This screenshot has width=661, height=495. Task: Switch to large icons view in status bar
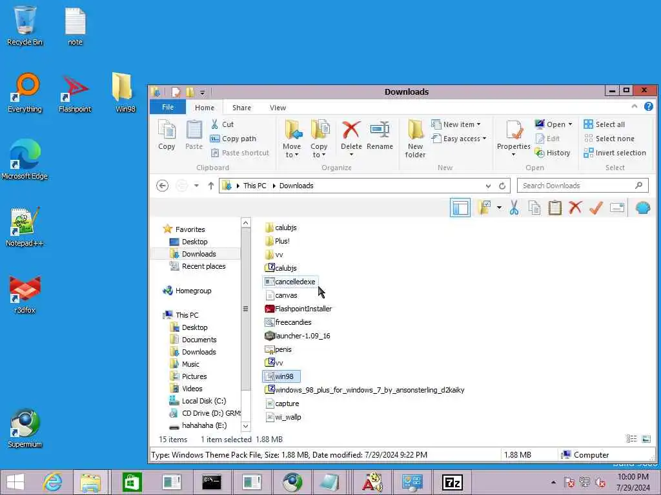(646, 439)
